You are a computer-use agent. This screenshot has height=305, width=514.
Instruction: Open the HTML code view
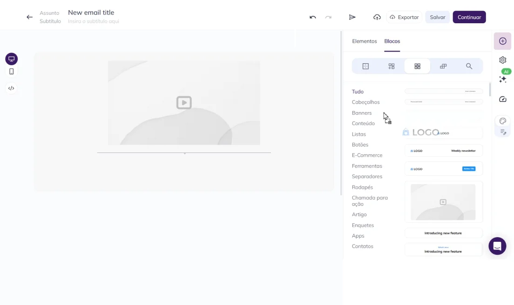coord(11,88)
